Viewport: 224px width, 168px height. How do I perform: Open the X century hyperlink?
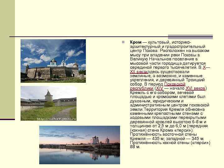[x=204, y=68]
